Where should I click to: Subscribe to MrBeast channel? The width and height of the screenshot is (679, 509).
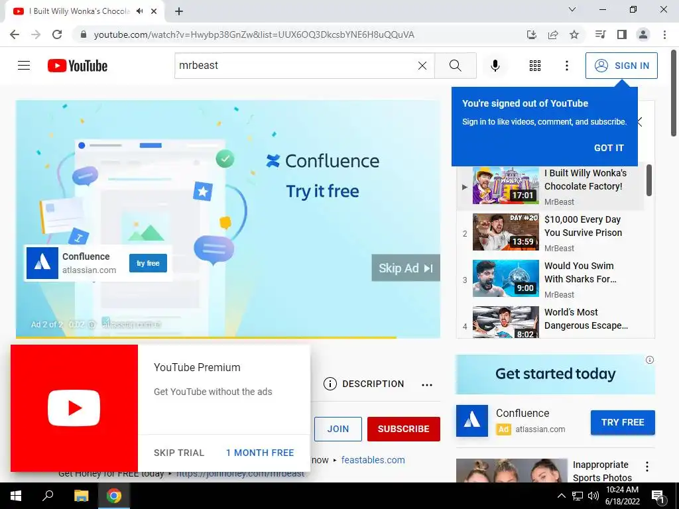[x=404, y=429]
